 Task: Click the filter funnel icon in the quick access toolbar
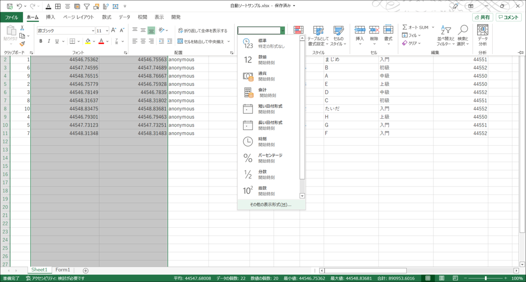(87, 6)
